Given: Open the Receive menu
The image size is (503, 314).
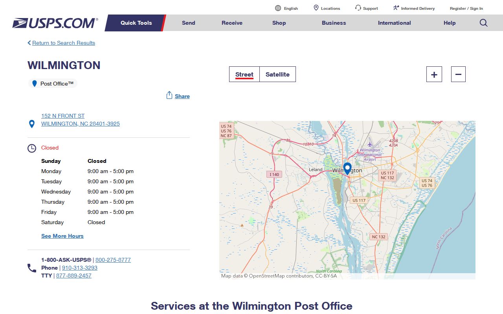Looking at the screenshot, I should (232, 23).
